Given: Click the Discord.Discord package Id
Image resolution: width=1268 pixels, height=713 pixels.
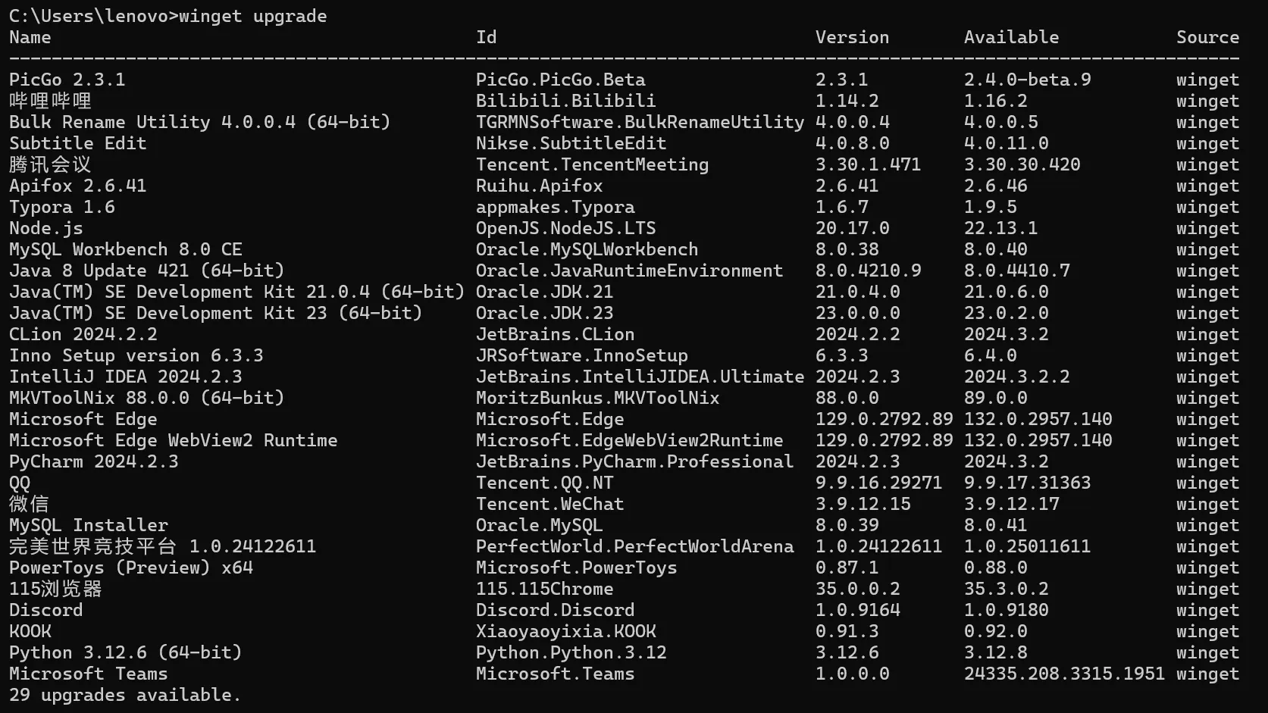Looking at the screenshot, I should coord(555,610).
